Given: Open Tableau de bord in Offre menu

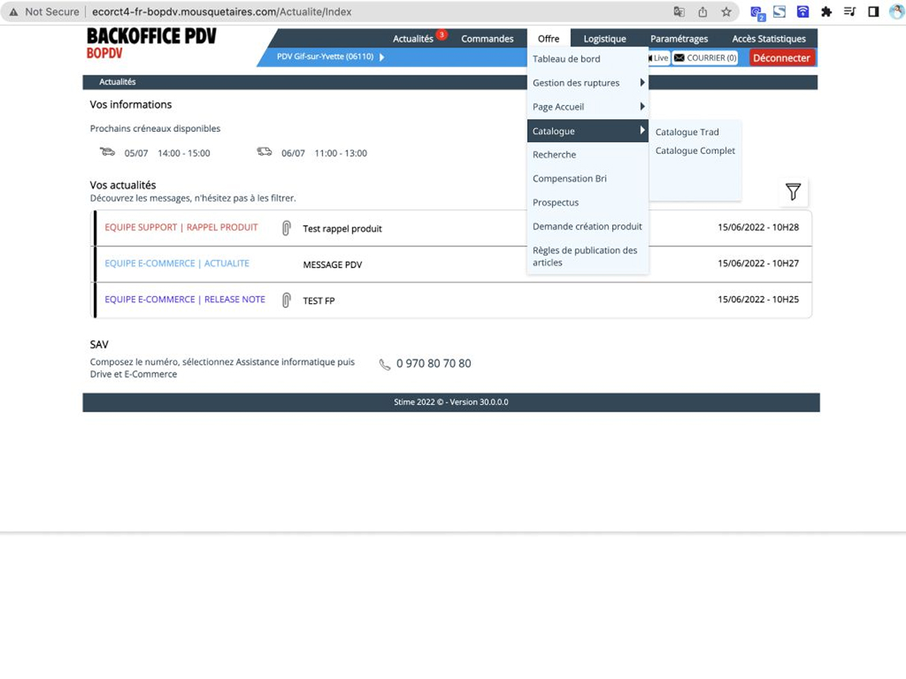Looking at the screenshot, I should 566,59.
